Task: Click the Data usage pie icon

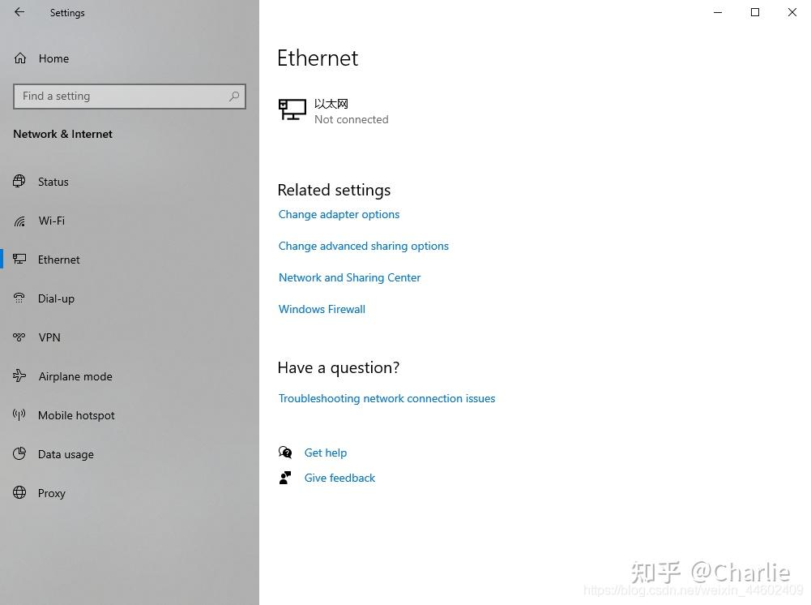Action: [x=19, y=454]
